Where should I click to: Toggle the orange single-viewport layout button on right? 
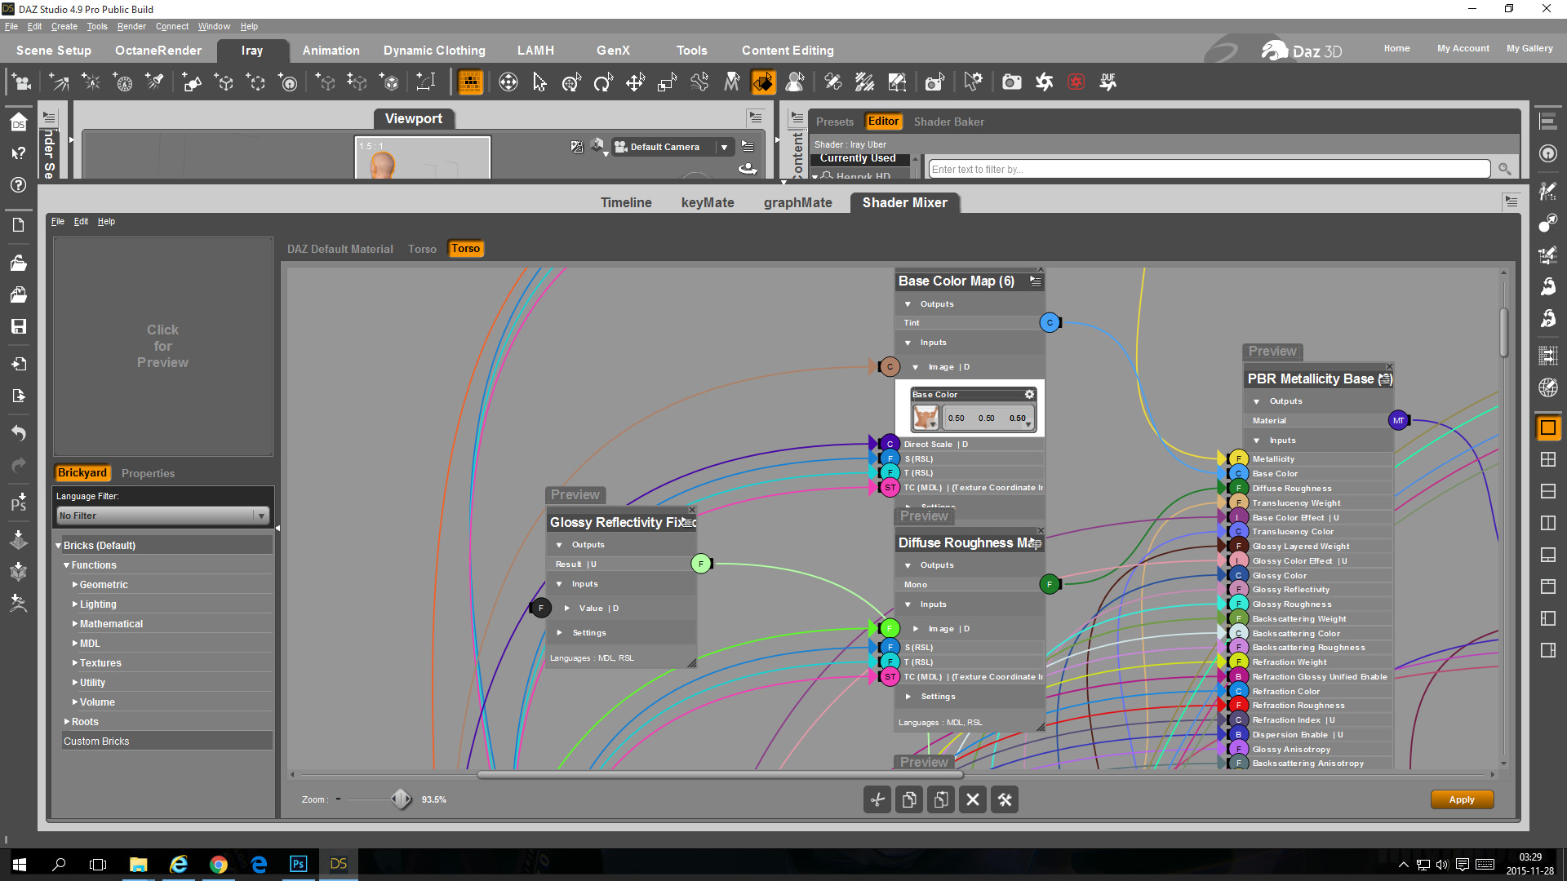point(1548,427)
